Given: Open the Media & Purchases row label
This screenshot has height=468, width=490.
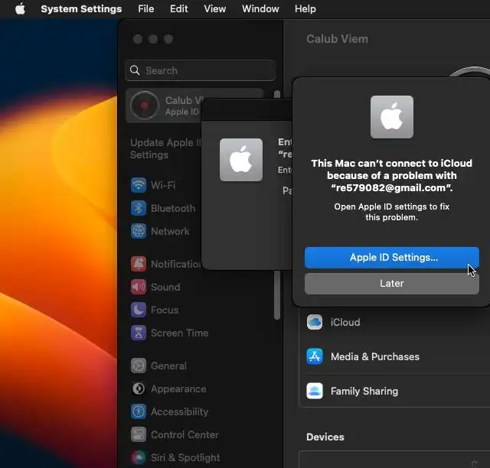Looking at the screenshot, I should [x=375, y=356].
